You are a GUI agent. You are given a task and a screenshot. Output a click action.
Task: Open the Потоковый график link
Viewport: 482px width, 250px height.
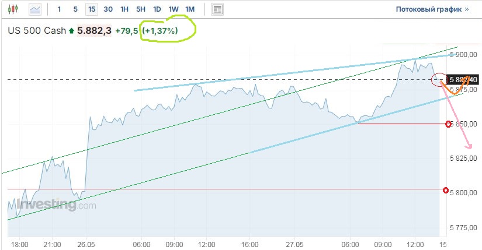429,9
